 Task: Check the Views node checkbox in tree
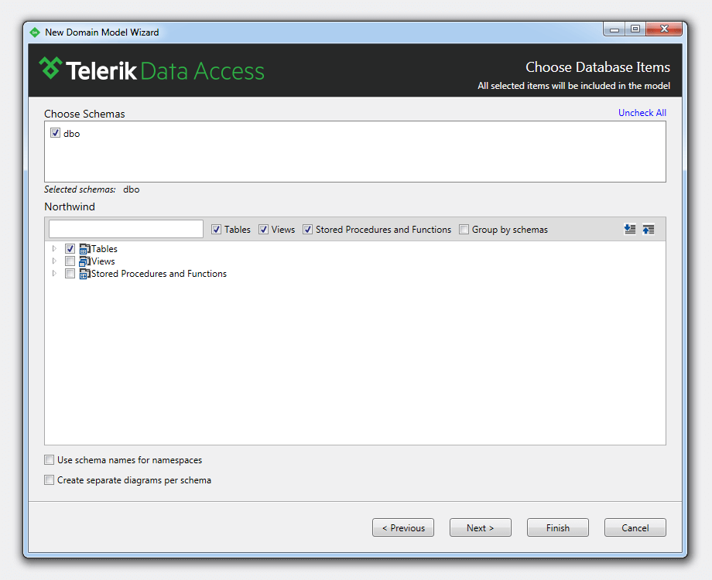coord(70,261)
